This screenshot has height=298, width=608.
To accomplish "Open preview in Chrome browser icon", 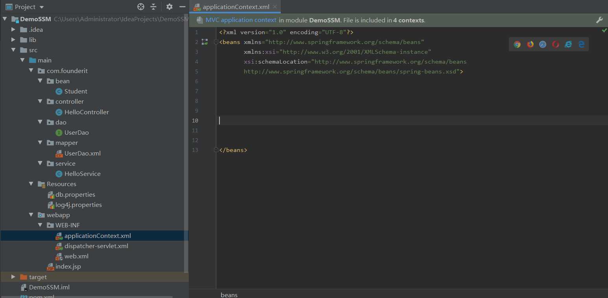I will [517, 44].
